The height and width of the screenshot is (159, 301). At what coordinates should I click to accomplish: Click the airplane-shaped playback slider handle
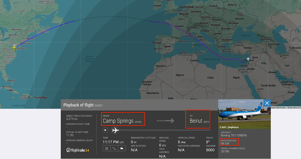115,130
